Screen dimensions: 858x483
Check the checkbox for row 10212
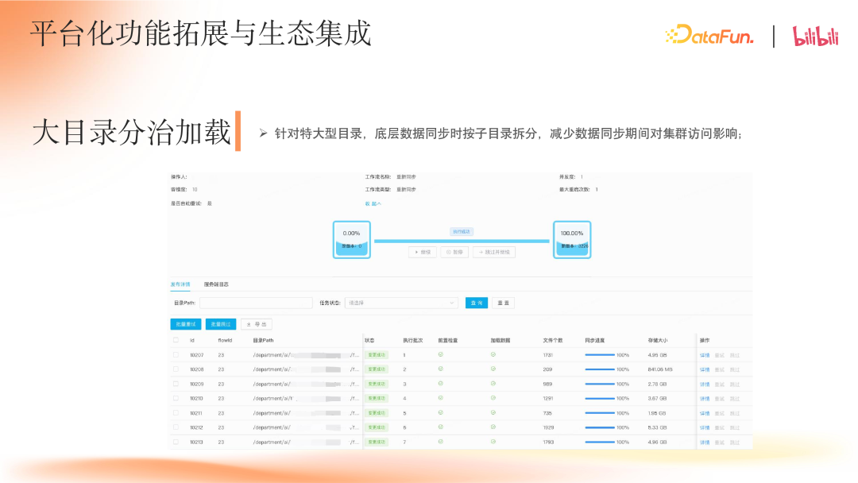(x=176, y=427)
